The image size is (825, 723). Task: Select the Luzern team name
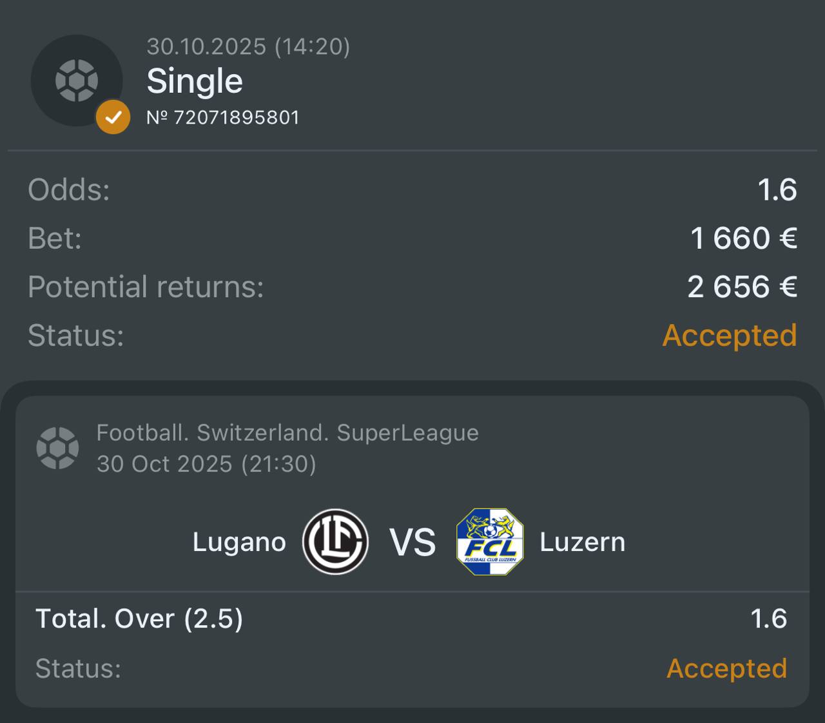coord(582,543)
